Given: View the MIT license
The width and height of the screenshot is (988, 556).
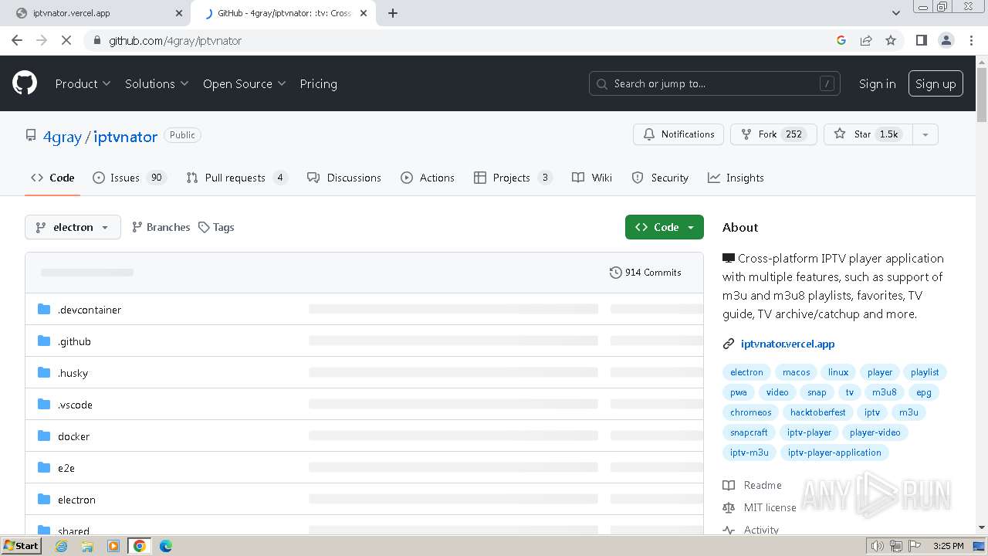Looking at the screenshot, I should click(760, 507).
